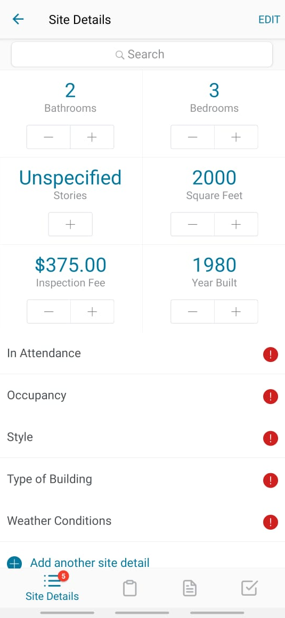Screen dimensions: 285x618
Task: Add a story with Stories plus button
Action: [x=70, y=224]
